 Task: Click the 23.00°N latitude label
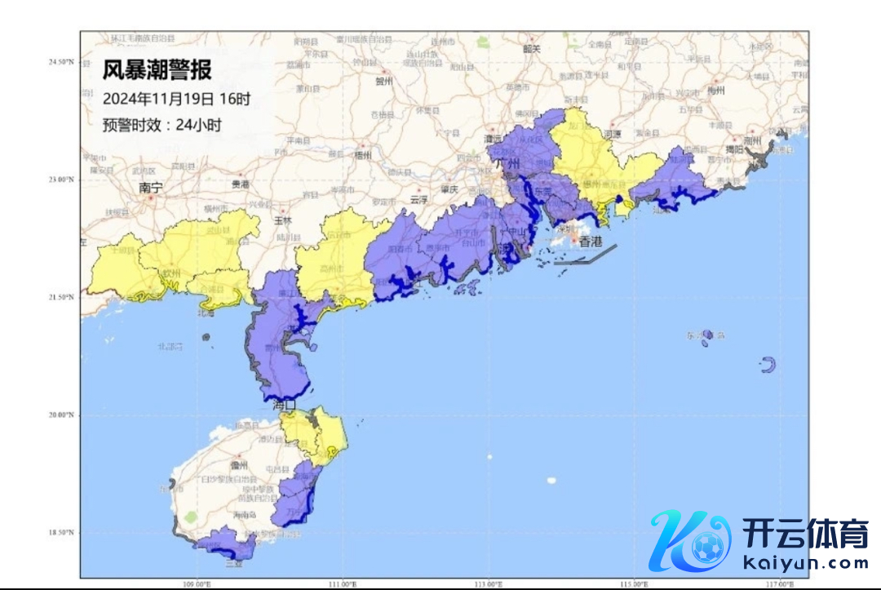click(x=61, y=180)
